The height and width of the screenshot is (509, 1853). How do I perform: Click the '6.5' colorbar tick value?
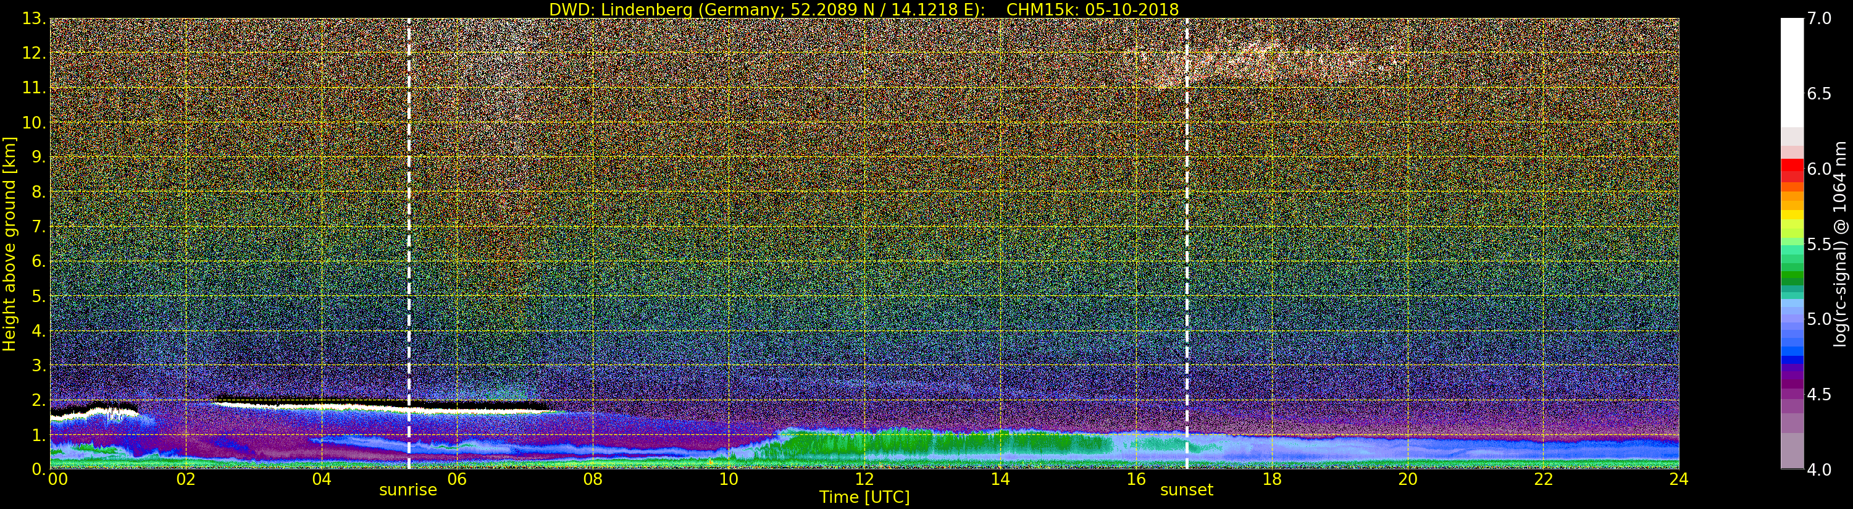tap(1819, 94)
